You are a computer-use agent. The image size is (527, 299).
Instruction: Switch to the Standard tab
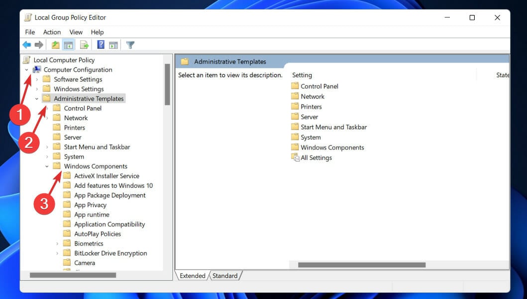point(225,276)
